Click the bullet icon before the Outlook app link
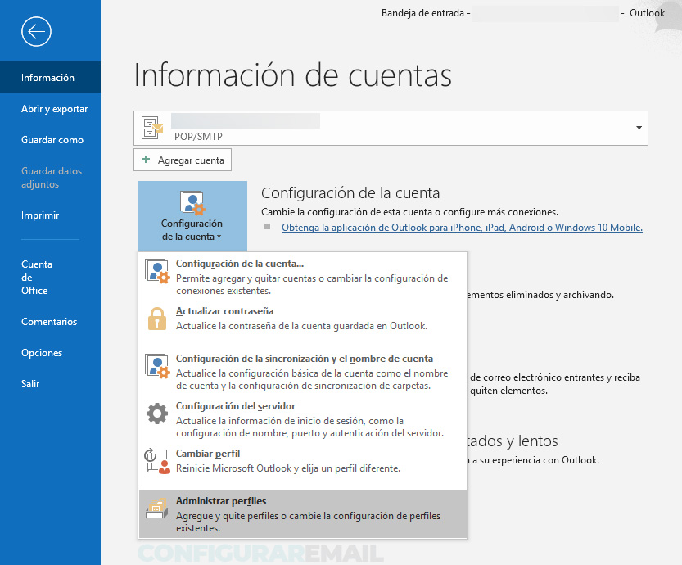Screen dimensions: 682x565 pos(268,227)
